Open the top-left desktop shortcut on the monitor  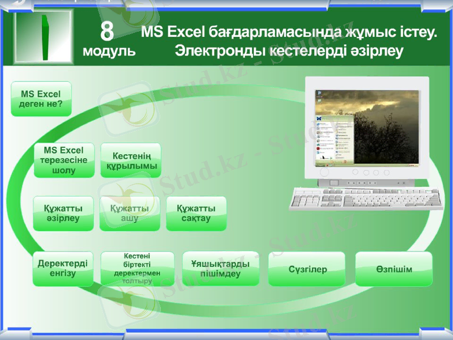pyautogui.click(x=319, y=92)
